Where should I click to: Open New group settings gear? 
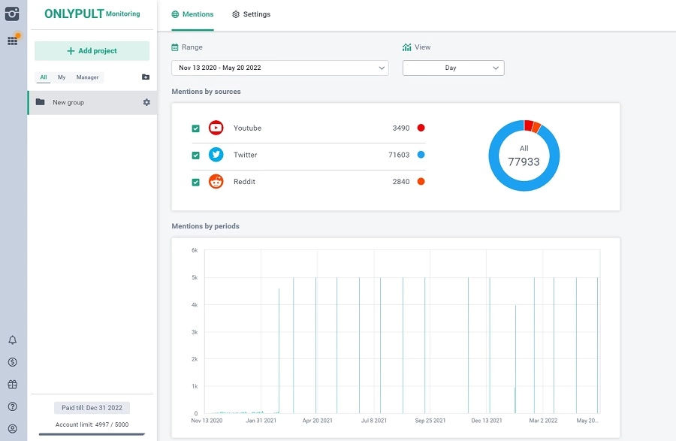(x=146, y=102)
